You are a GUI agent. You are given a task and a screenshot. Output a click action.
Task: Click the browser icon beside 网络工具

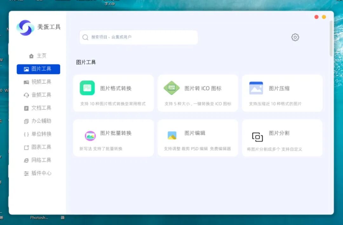pyautogui.click(x=26, y=160)
